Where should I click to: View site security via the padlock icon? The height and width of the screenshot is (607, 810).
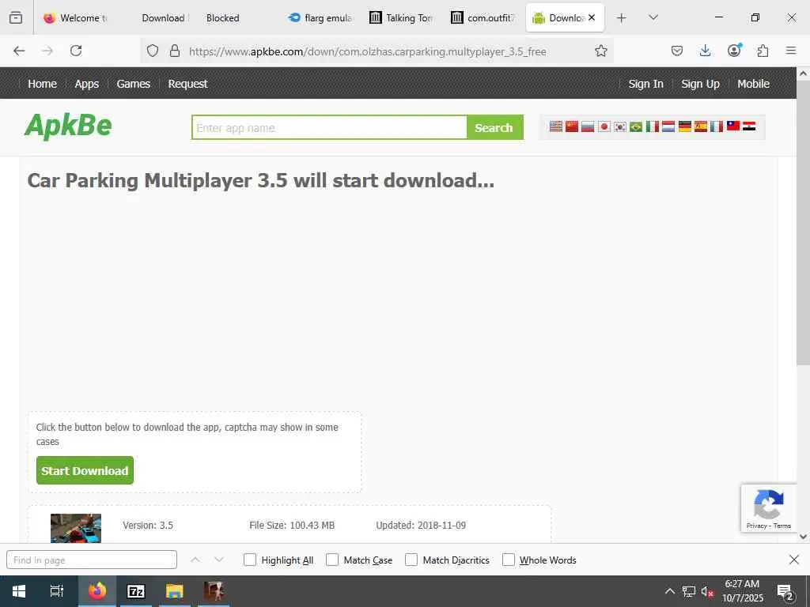point(175,51)
